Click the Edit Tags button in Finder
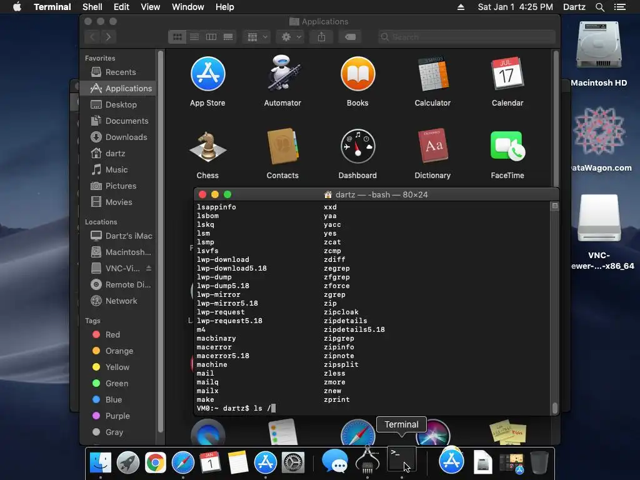 (350, 37)
